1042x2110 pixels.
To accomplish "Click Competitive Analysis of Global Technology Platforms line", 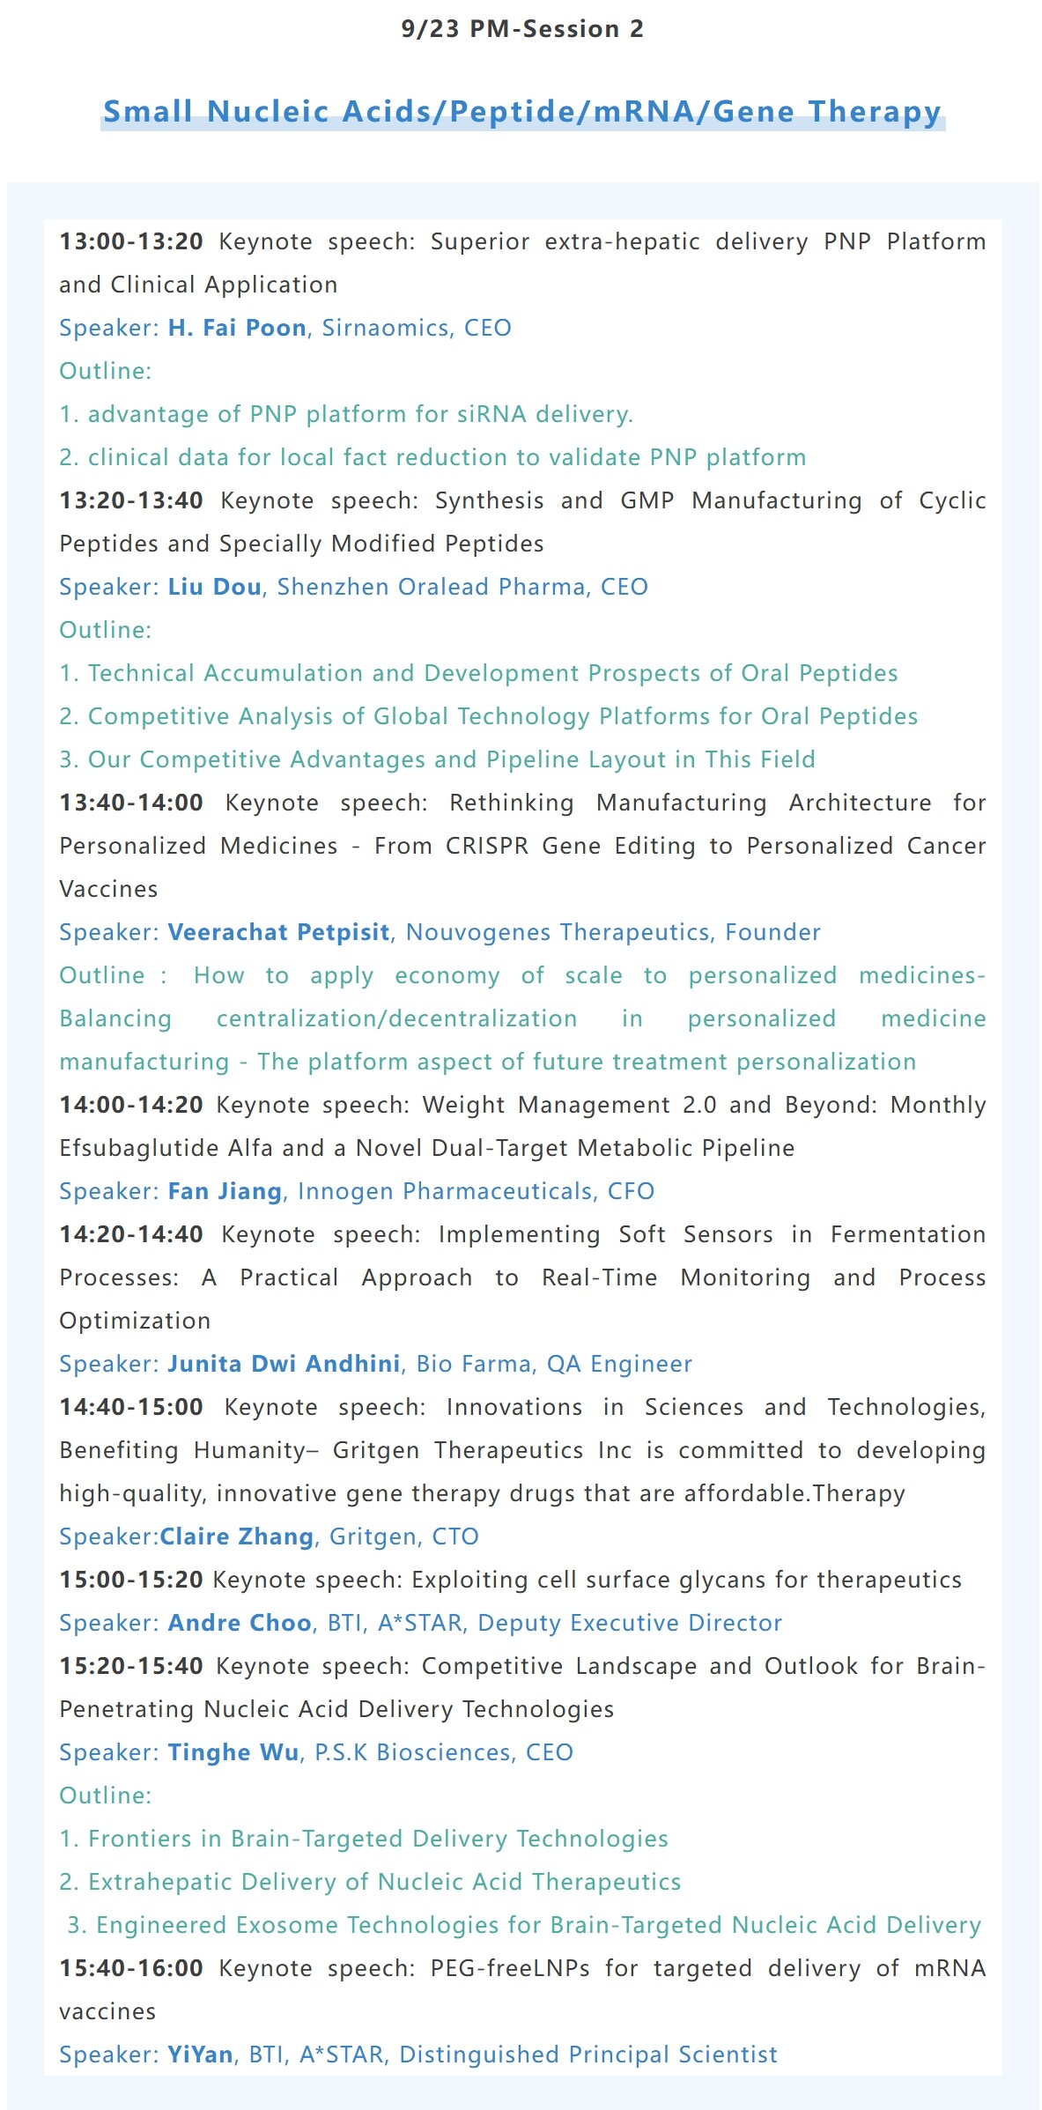I will click(489, 716).
